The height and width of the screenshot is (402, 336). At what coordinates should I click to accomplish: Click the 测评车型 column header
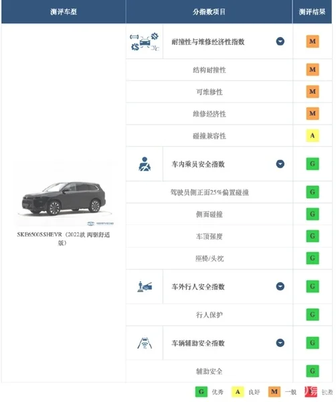(64, 12)
